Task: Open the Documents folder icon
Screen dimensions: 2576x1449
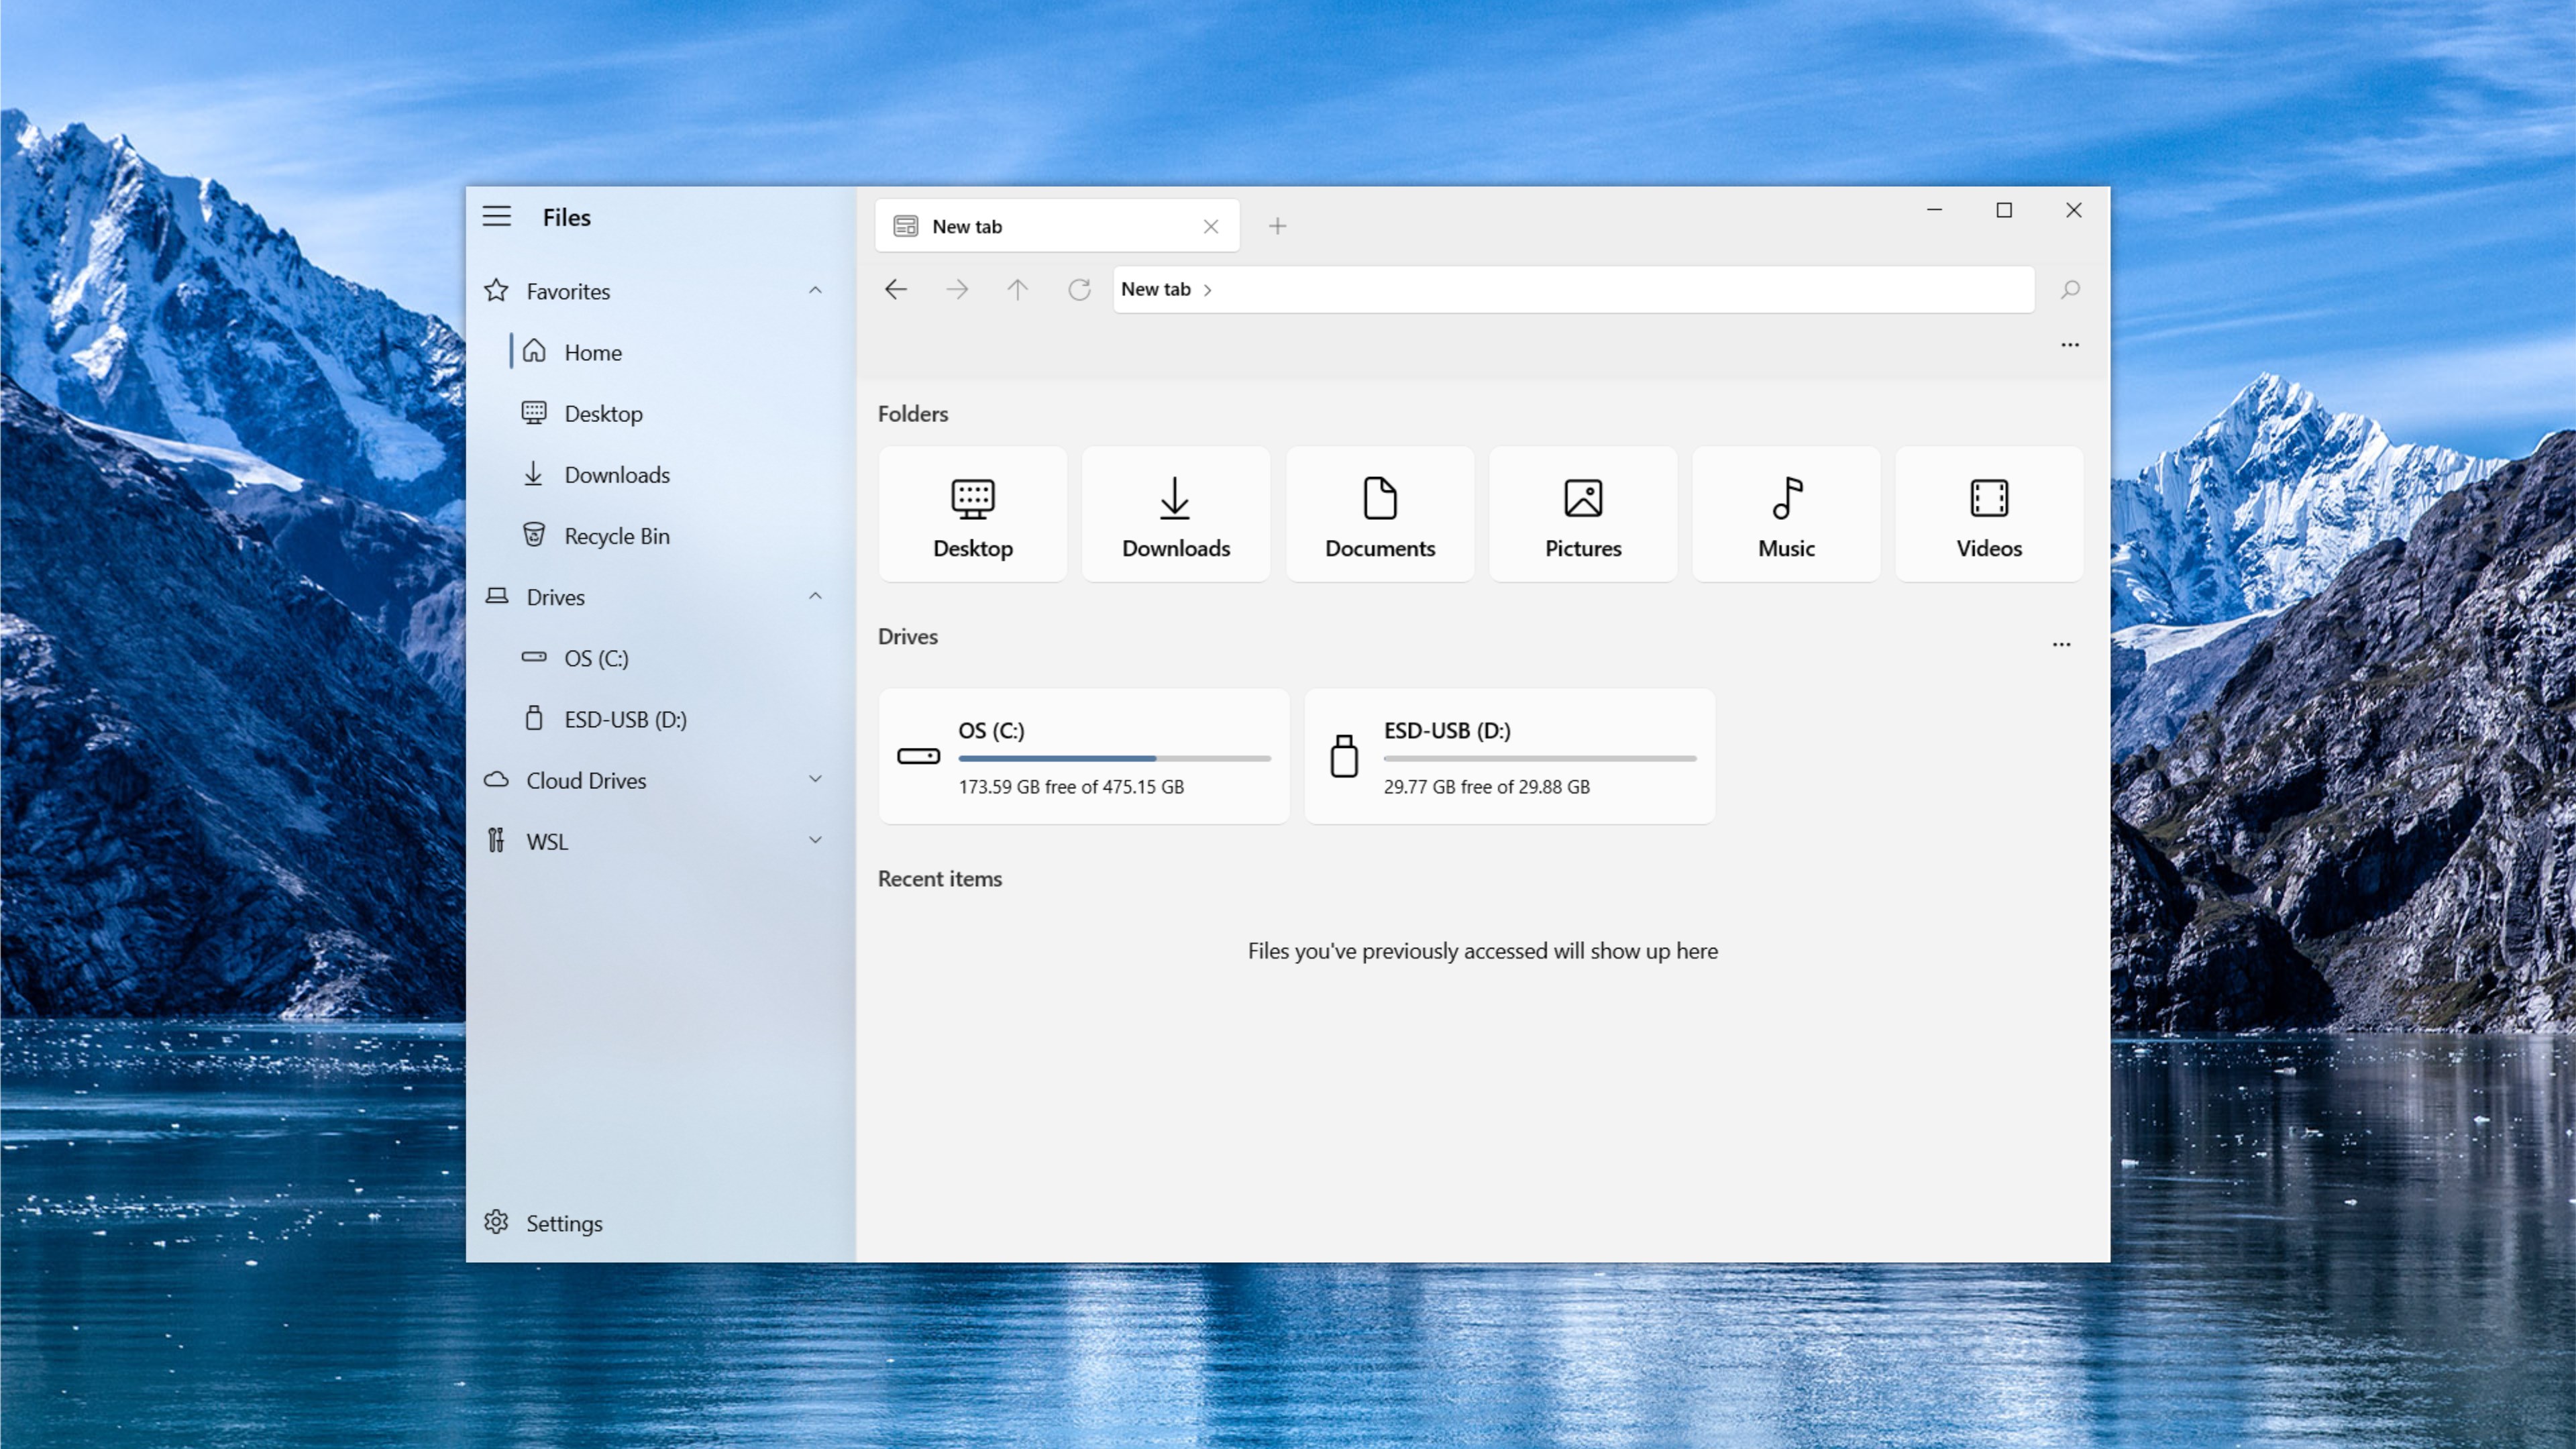Action: pyautogui.click(x=1379, y=513)
